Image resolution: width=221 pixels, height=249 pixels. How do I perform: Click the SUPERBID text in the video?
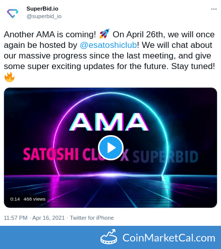[165, 157]
